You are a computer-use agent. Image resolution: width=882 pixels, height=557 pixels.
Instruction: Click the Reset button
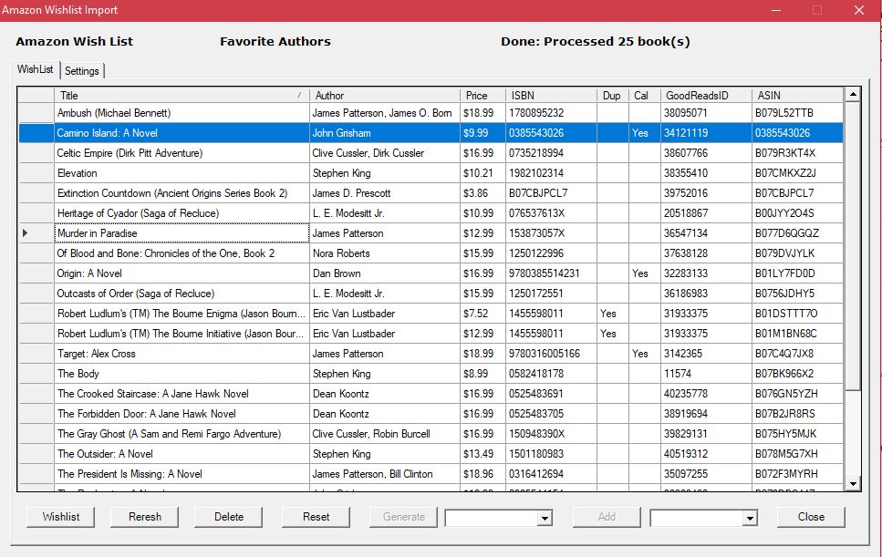tap(316, 517)
